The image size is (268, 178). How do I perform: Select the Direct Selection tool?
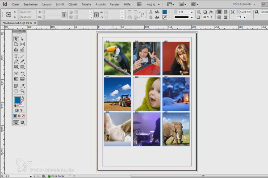(22, 39)
